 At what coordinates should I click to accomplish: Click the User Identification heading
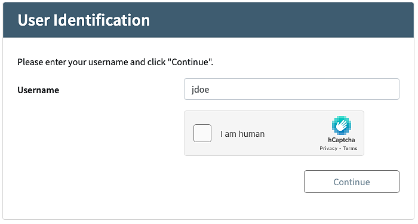point(84,20)
